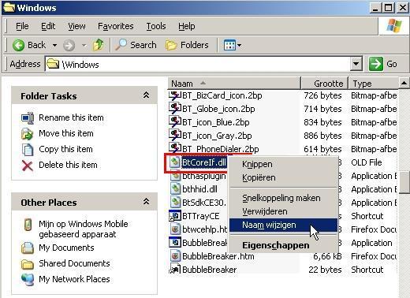Click the green Back arrow icon

[18, 45]
